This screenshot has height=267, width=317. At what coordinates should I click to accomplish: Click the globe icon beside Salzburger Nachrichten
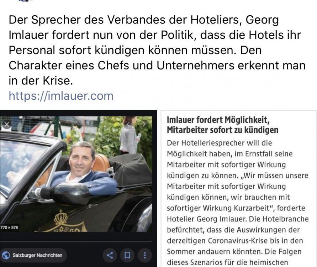[x=6, y=255]
